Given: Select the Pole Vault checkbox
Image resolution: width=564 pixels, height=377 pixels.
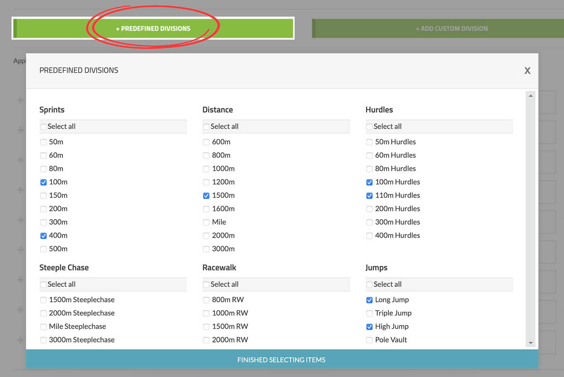Looking at the screenshot, I should click(x=370, y=340).
